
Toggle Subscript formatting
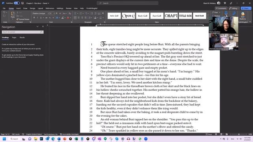tap(50, 18)
